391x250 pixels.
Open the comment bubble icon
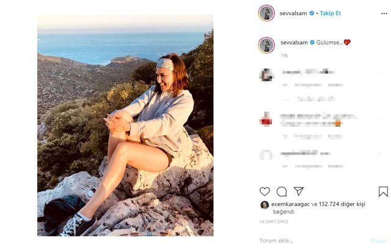(x=282, y=191)
